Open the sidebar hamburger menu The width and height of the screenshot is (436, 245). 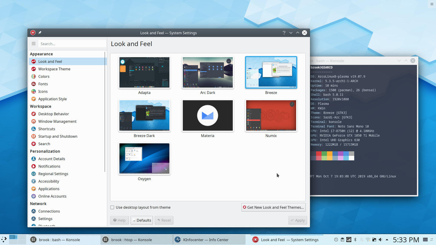click(x=34, y=44)
